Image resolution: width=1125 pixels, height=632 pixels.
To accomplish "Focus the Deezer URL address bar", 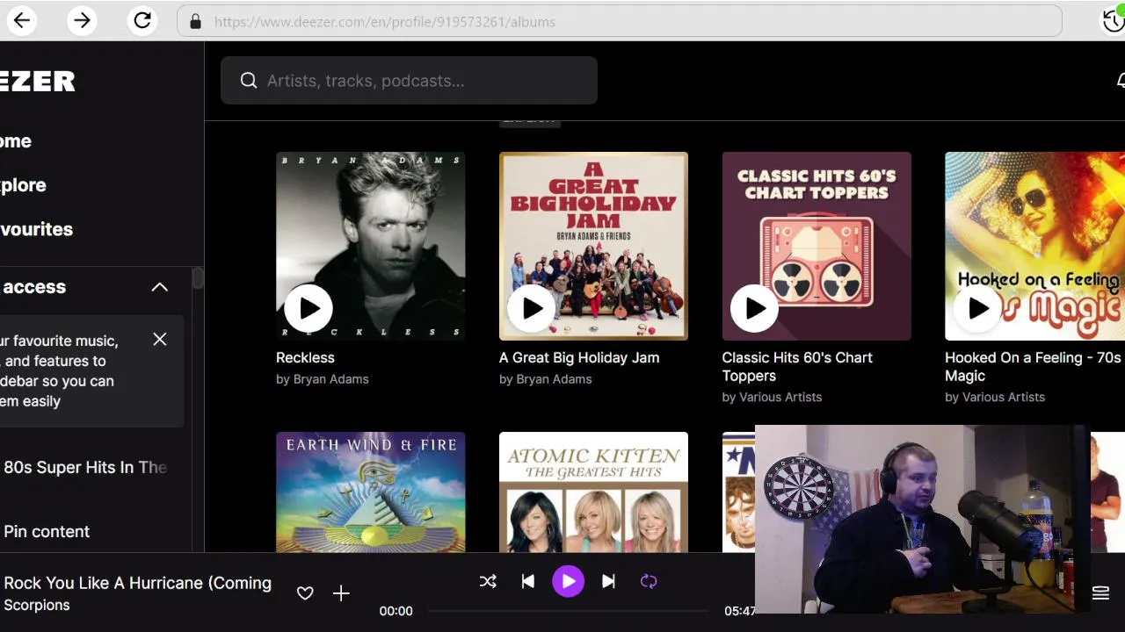I will pyautogui.click(x=619, y=21).
